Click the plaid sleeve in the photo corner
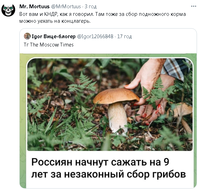 [x=176, y=68]
